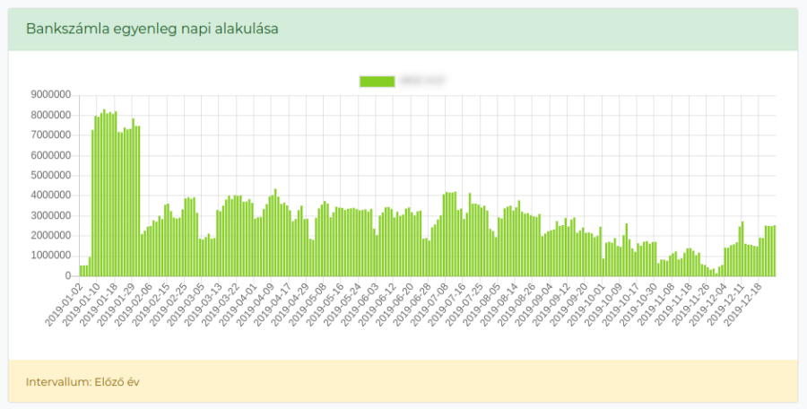Click the 8000000 y-axis label
This screenshot has height=409, width=807.
coord(50,115)
